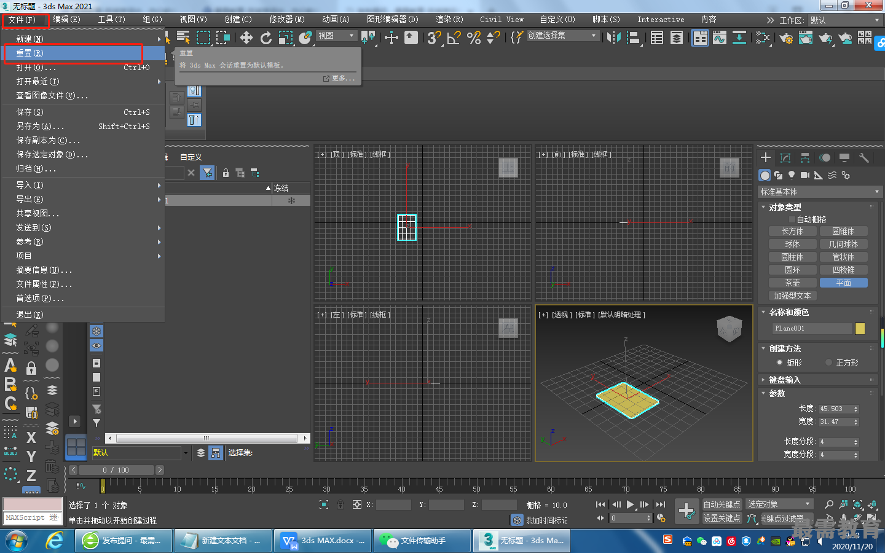Image resolution: width=885 pixels, height=553 pixels.
Task: Select the Lights category icon
Action: [x=792, y=175]
